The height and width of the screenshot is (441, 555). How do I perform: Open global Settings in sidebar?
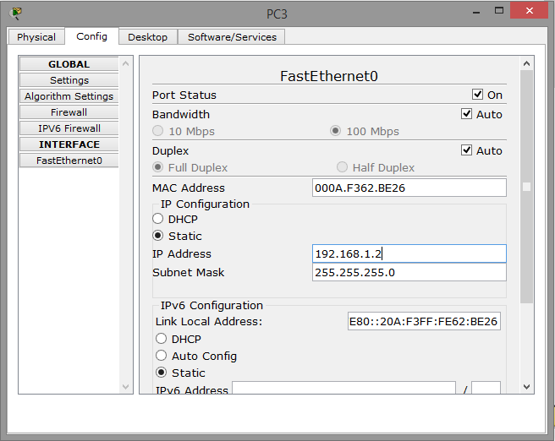[69, 80]
